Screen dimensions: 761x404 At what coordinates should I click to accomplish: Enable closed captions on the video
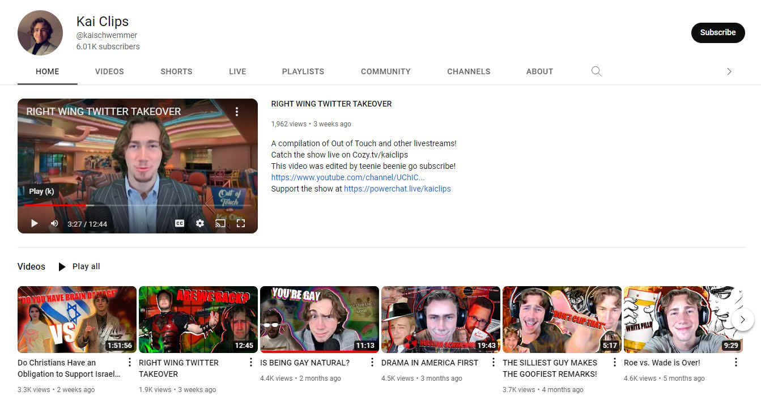[x=180, y=223]
